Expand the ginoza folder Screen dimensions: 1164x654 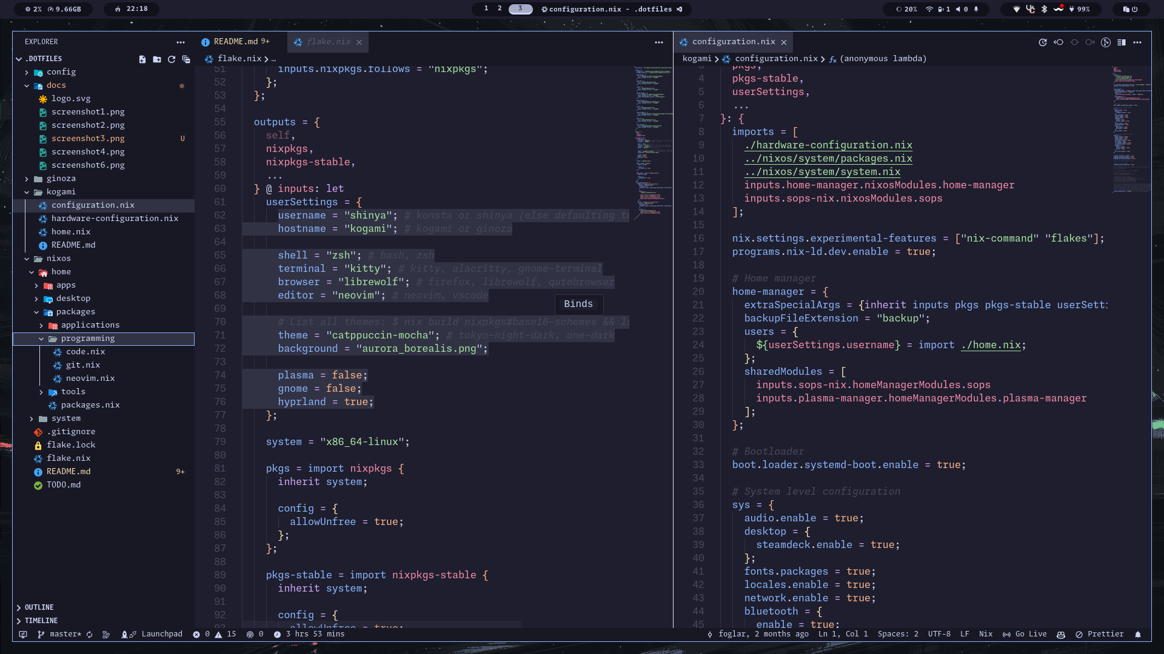click(61, 179)
